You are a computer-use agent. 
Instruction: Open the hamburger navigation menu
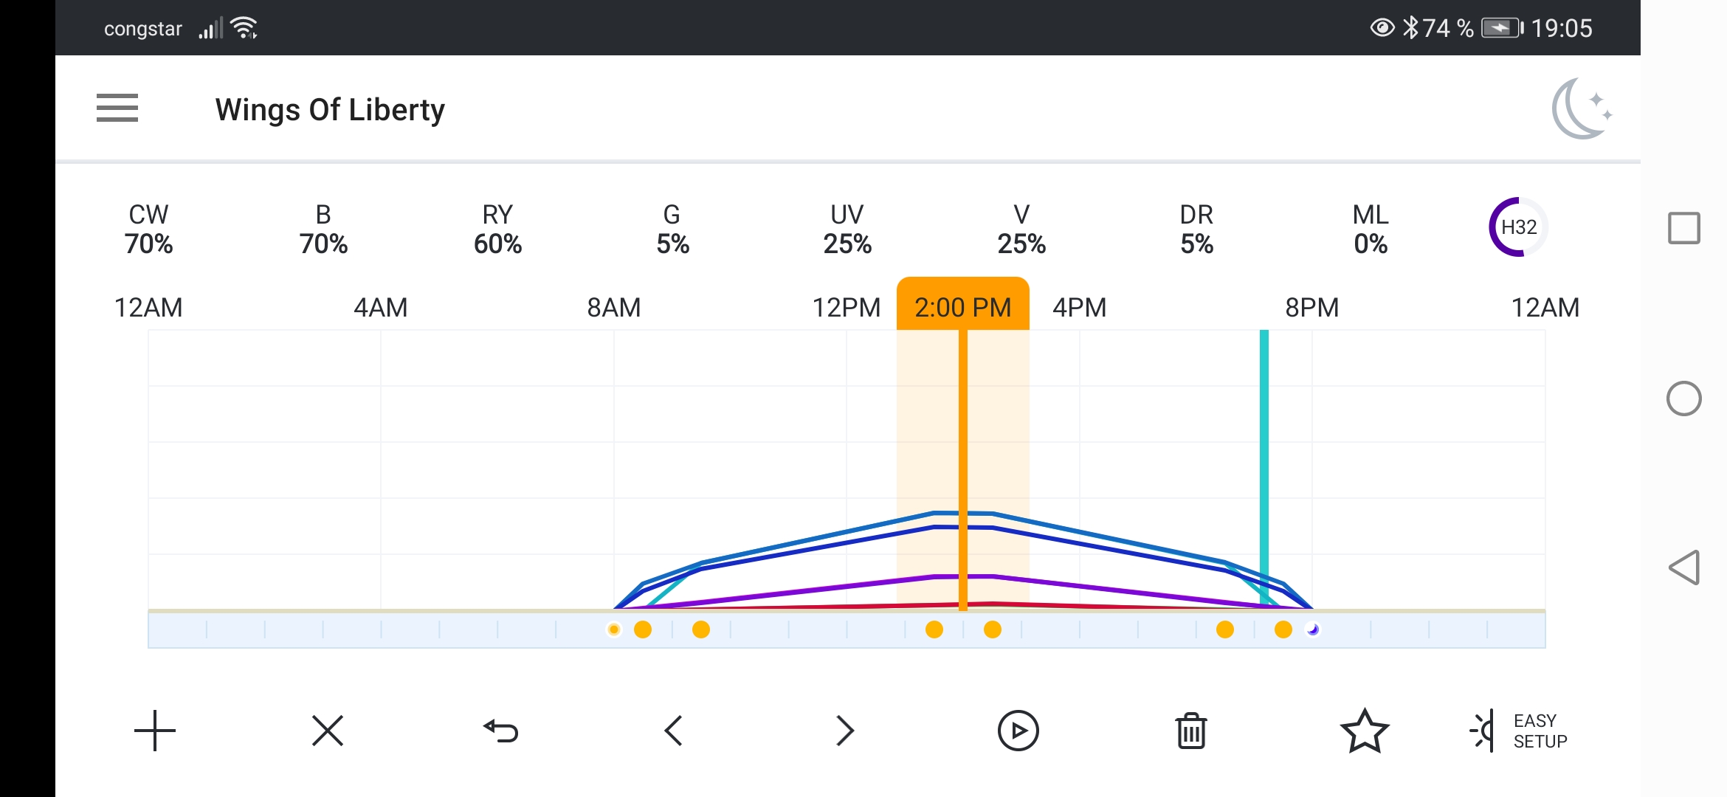[117, 108]
